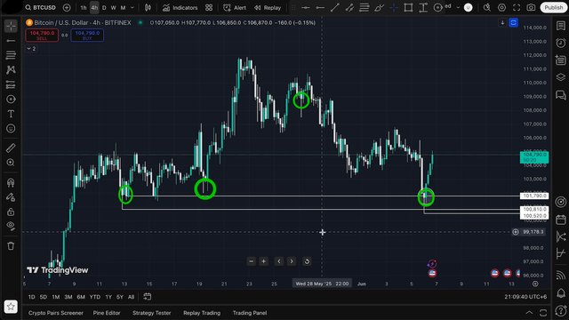Open the notifications bell icon
This screenshot has height=320, width=569.
[561, 293]
